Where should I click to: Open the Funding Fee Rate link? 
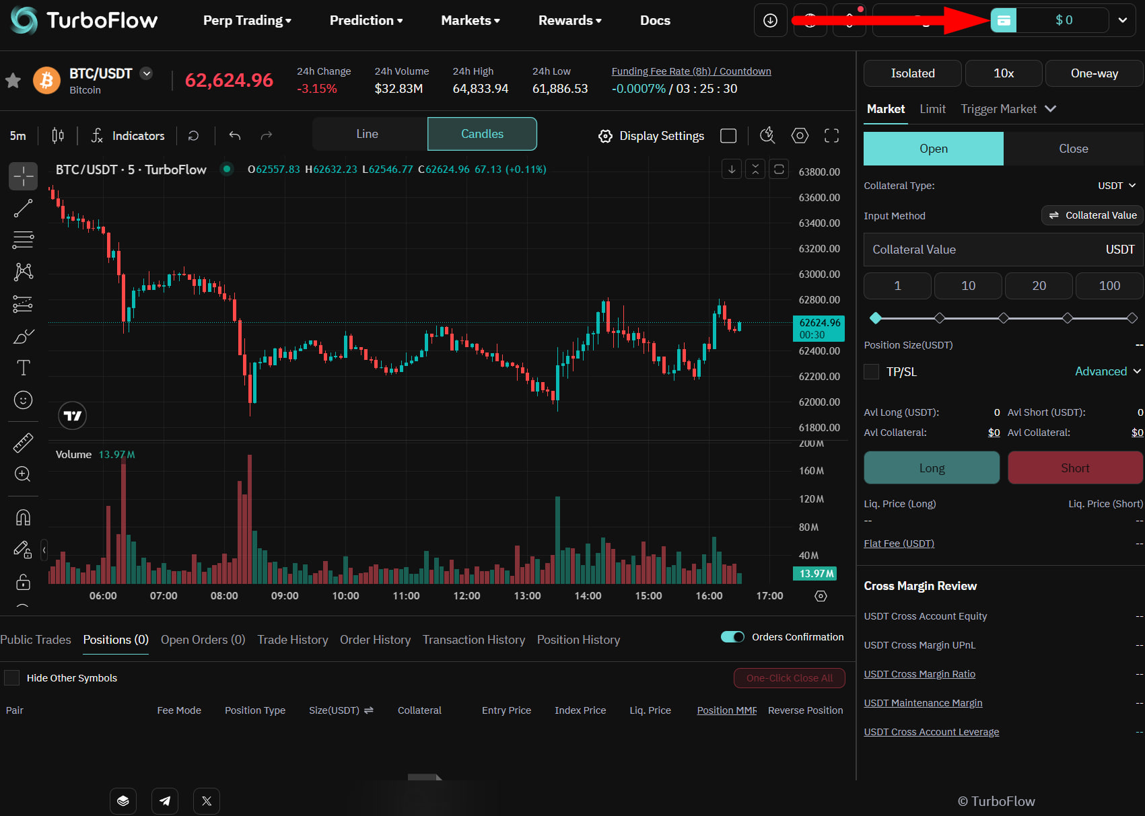point(691,71)
